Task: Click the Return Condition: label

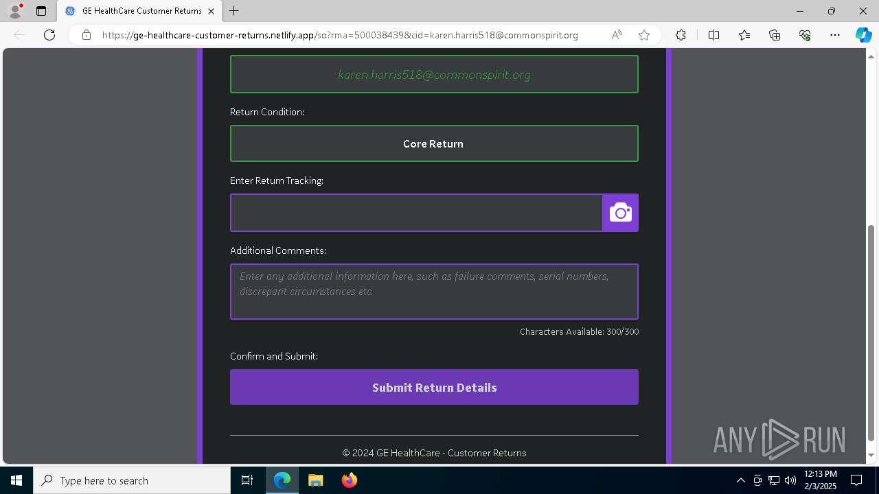Action: pyautogui.click(x=267, y=112)
